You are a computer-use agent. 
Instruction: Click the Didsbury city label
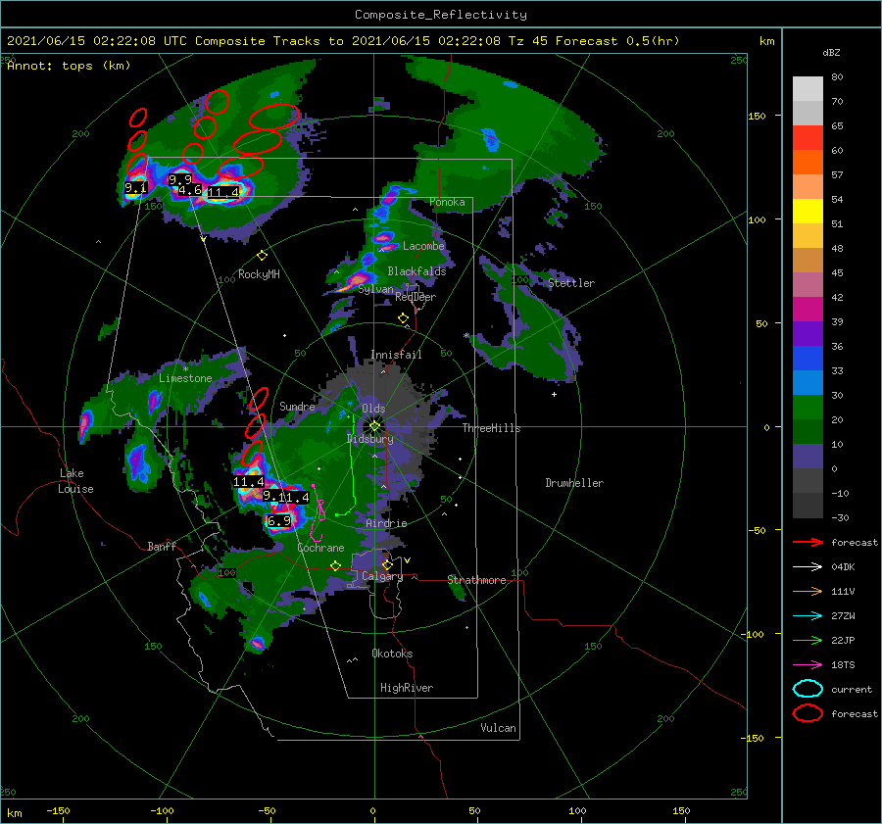370,439
